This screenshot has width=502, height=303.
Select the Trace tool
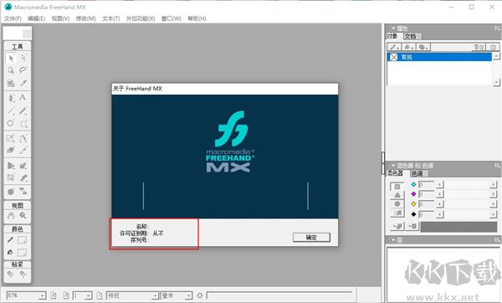point(11,177)
